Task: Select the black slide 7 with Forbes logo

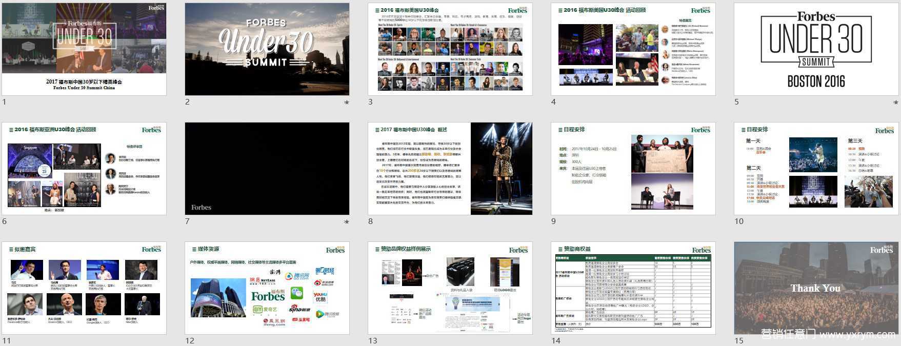Action: (267, 169)
